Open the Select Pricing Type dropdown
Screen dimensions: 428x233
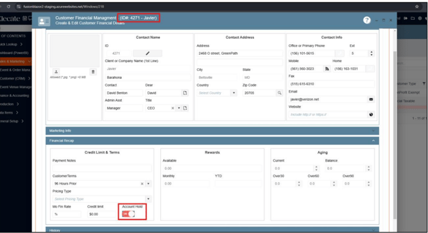(x=102, y=199)
